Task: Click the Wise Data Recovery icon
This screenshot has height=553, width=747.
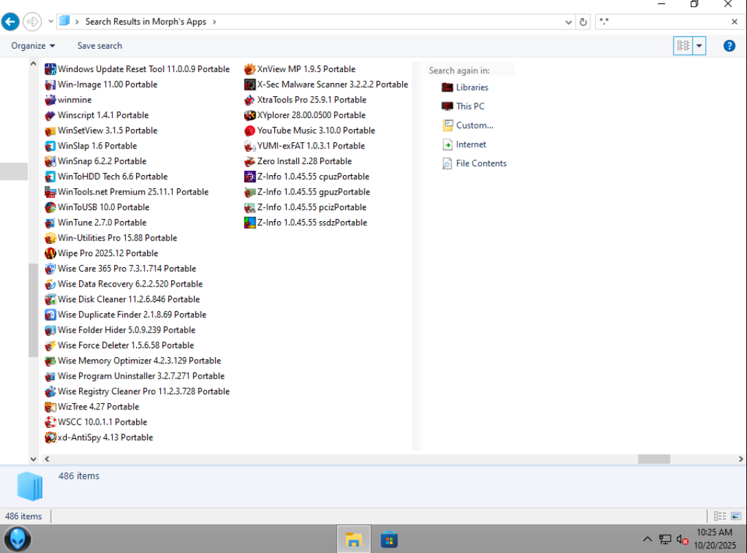Action: [x=50, y=284]
